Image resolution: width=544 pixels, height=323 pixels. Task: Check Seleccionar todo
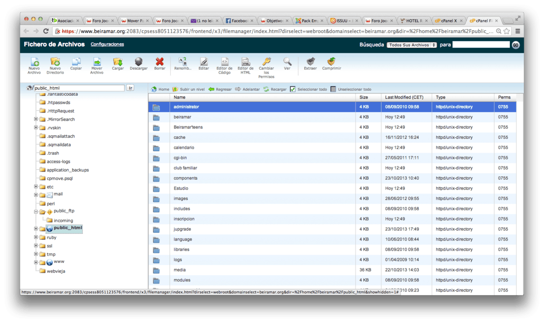tap(293, 89)
